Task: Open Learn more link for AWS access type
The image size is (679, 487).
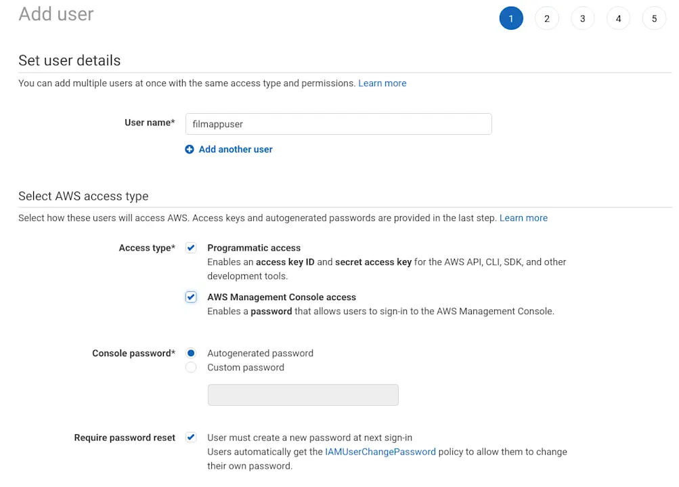Action: (523, 218)
